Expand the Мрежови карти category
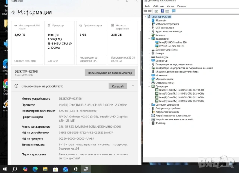The width and height of the screenshot is (239, 173). [x=149, y=79]
